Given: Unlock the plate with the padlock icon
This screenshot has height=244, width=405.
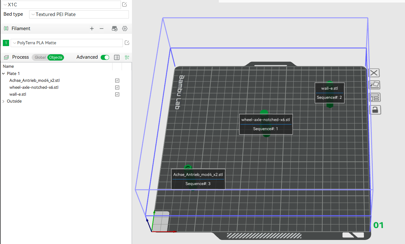Looking at the screenshot, I should point(375,109).
